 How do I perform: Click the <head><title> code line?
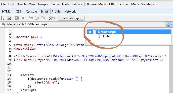tap(25, 49)
